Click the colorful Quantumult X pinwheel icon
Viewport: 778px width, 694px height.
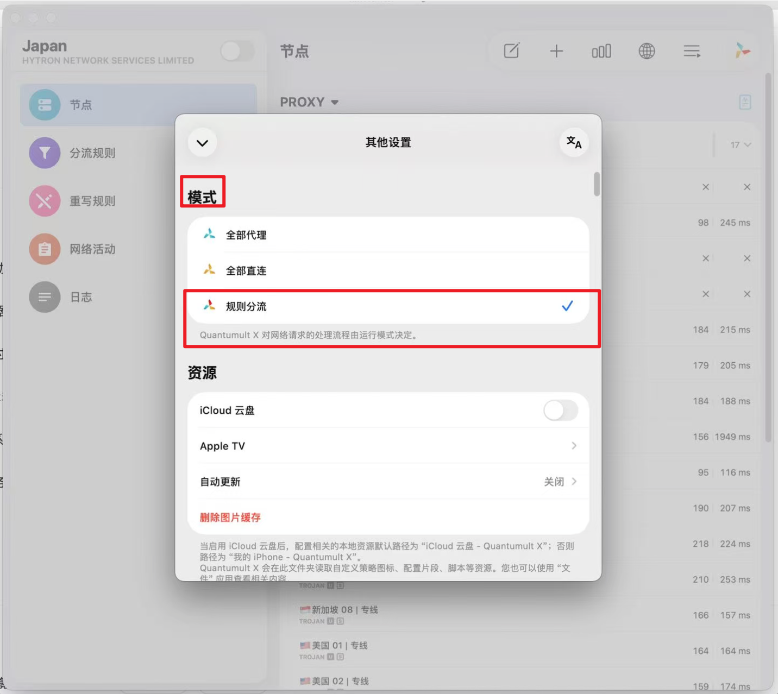(742, 51)
